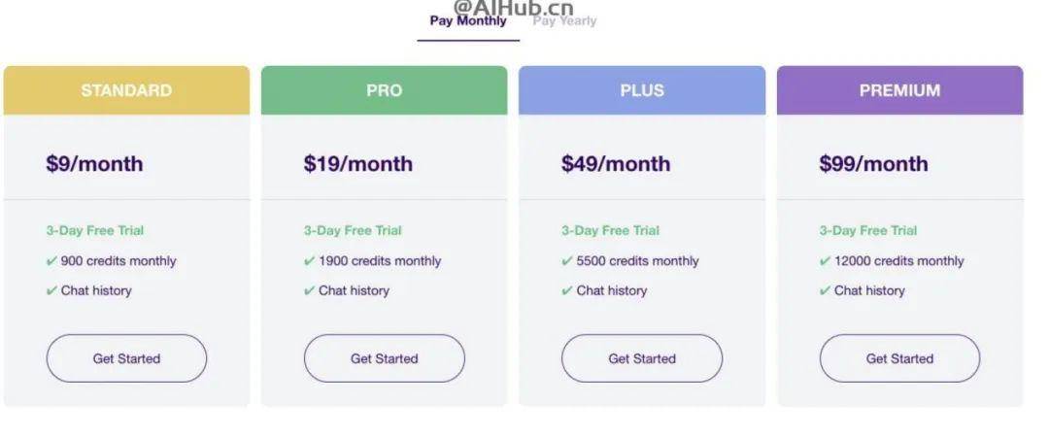Click the $99/month price label
Screen dimensions: 1049x438
(x=874, y=164)
